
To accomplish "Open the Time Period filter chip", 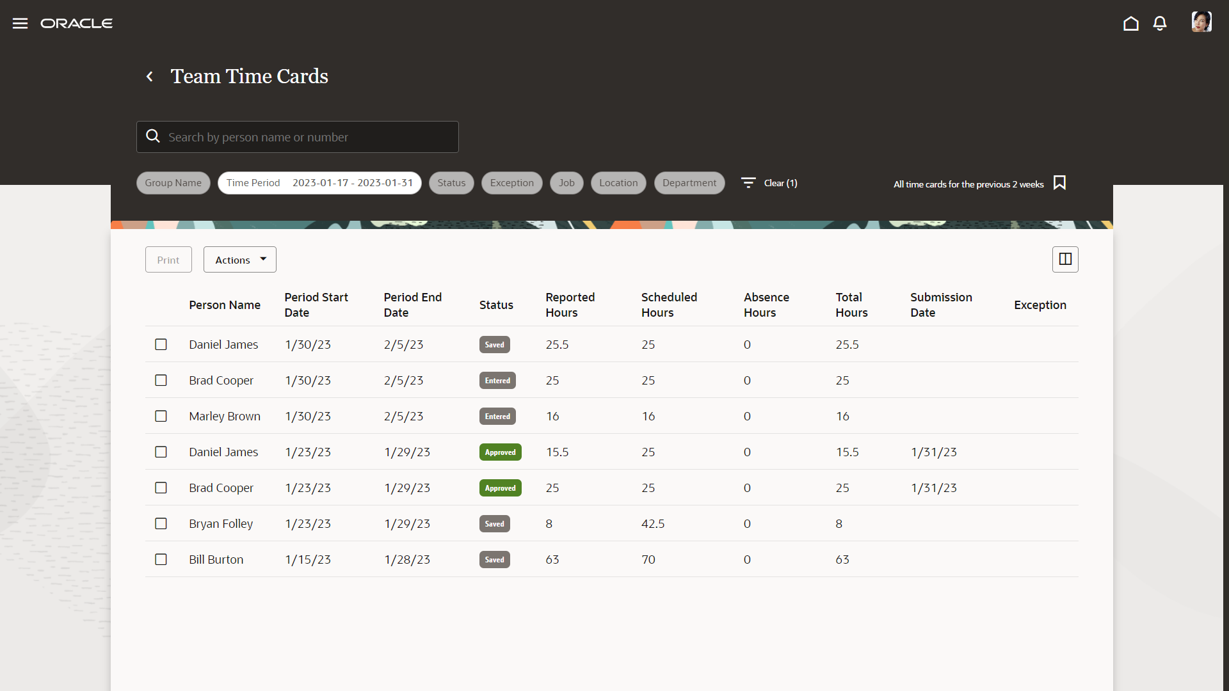I will [x=319, y=183].
